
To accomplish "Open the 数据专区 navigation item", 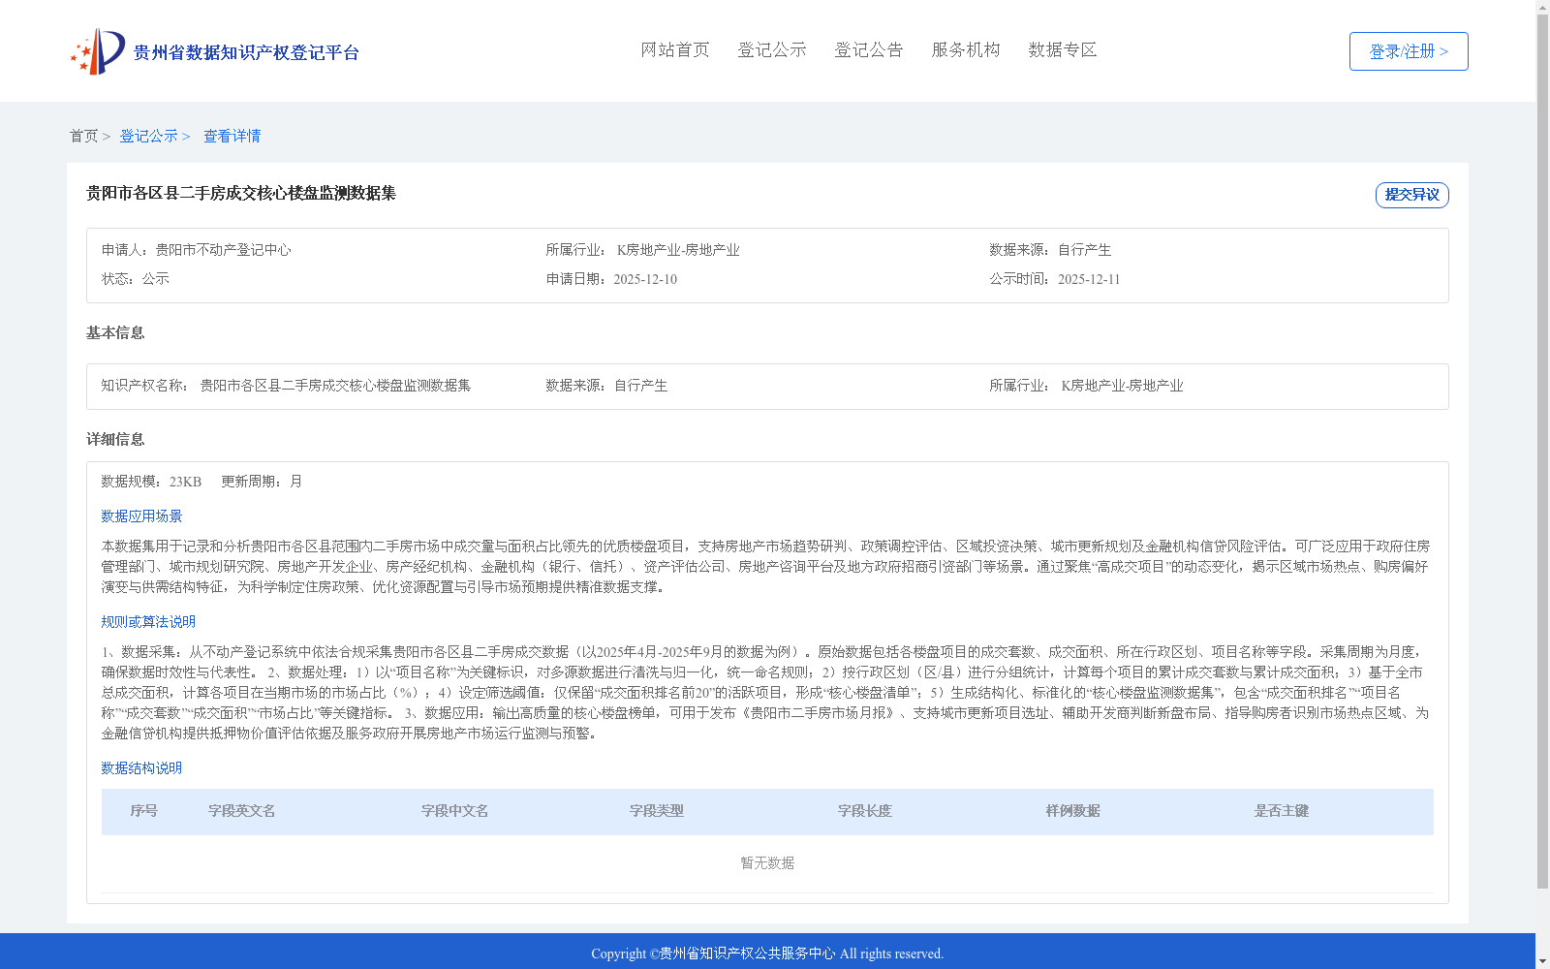I will point(1061,49).
